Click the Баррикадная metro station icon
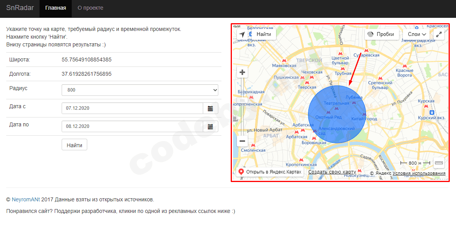Image resolution: width=456 pixels, height=228 pixels. (x=251, y=97)
